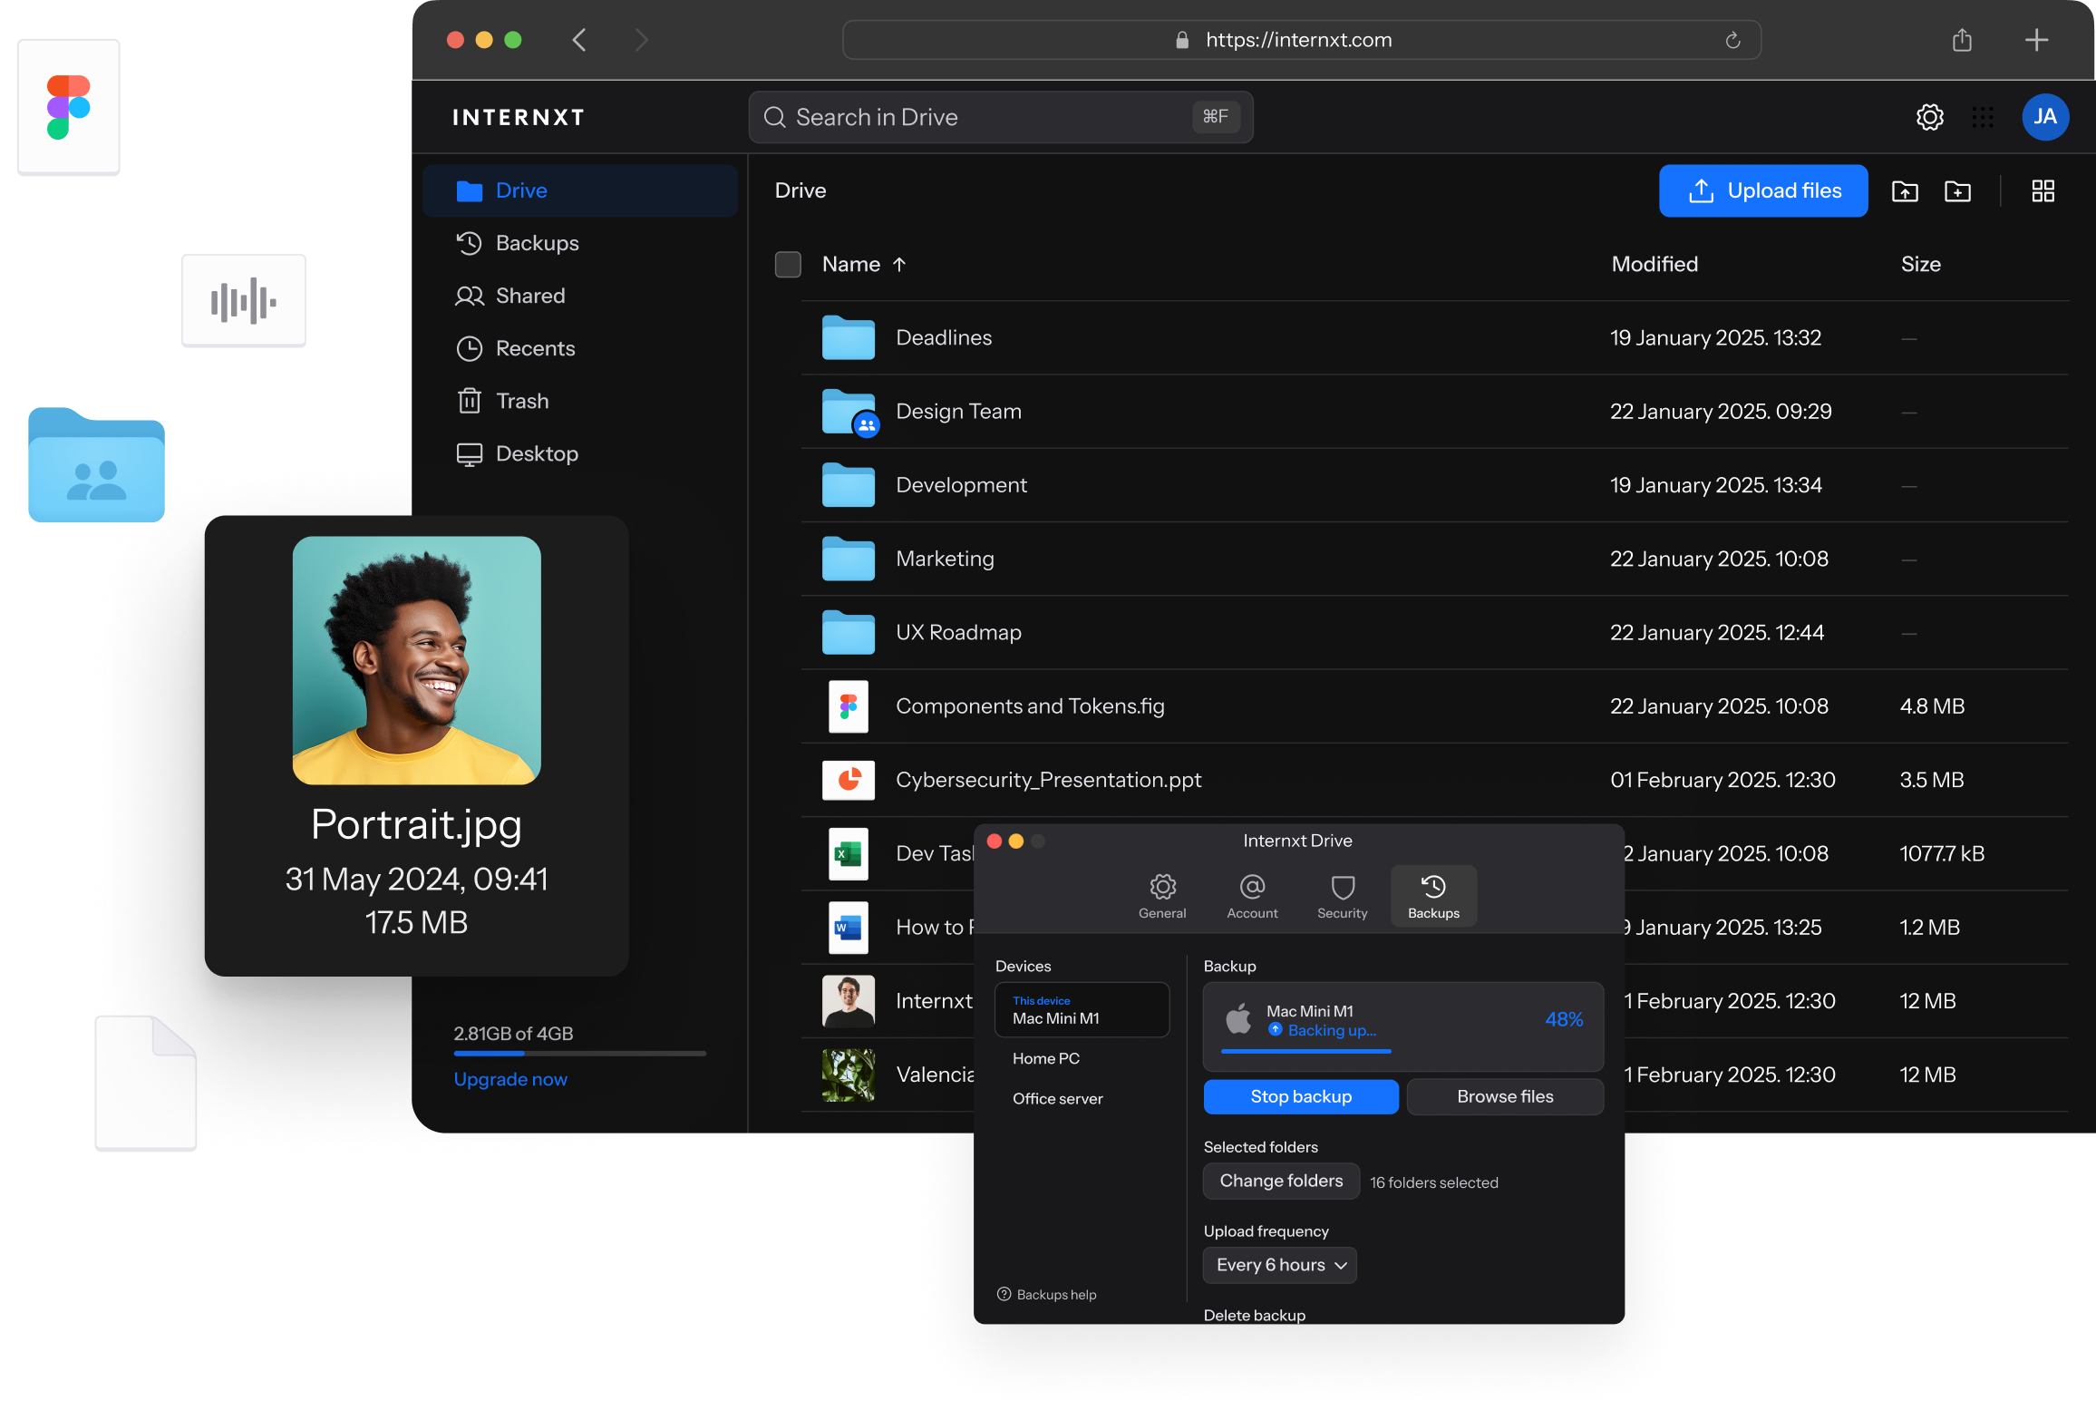Screen dimensions: 2096x1420
Task: Open the UX Roadmap folder icon
Action: [x=848, y=632]
